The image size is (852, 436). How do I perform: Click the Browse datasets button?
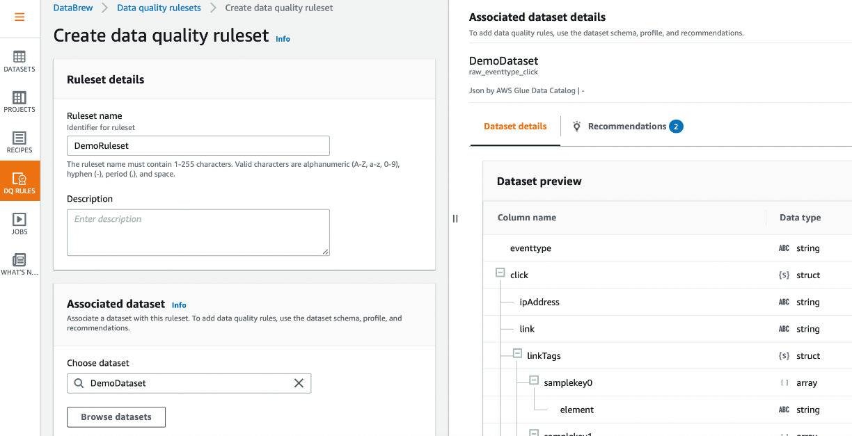[x=116, y=417]
